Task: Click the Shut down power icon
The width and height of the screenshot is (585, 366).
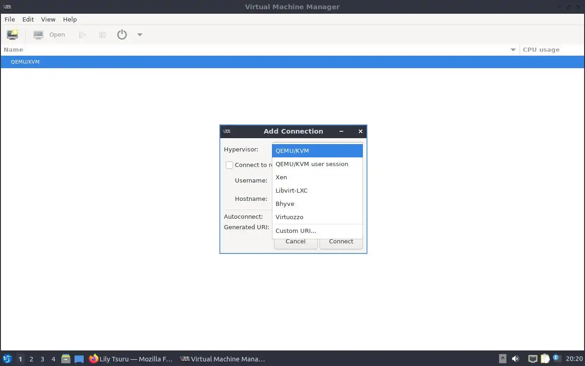Action: 122,34
